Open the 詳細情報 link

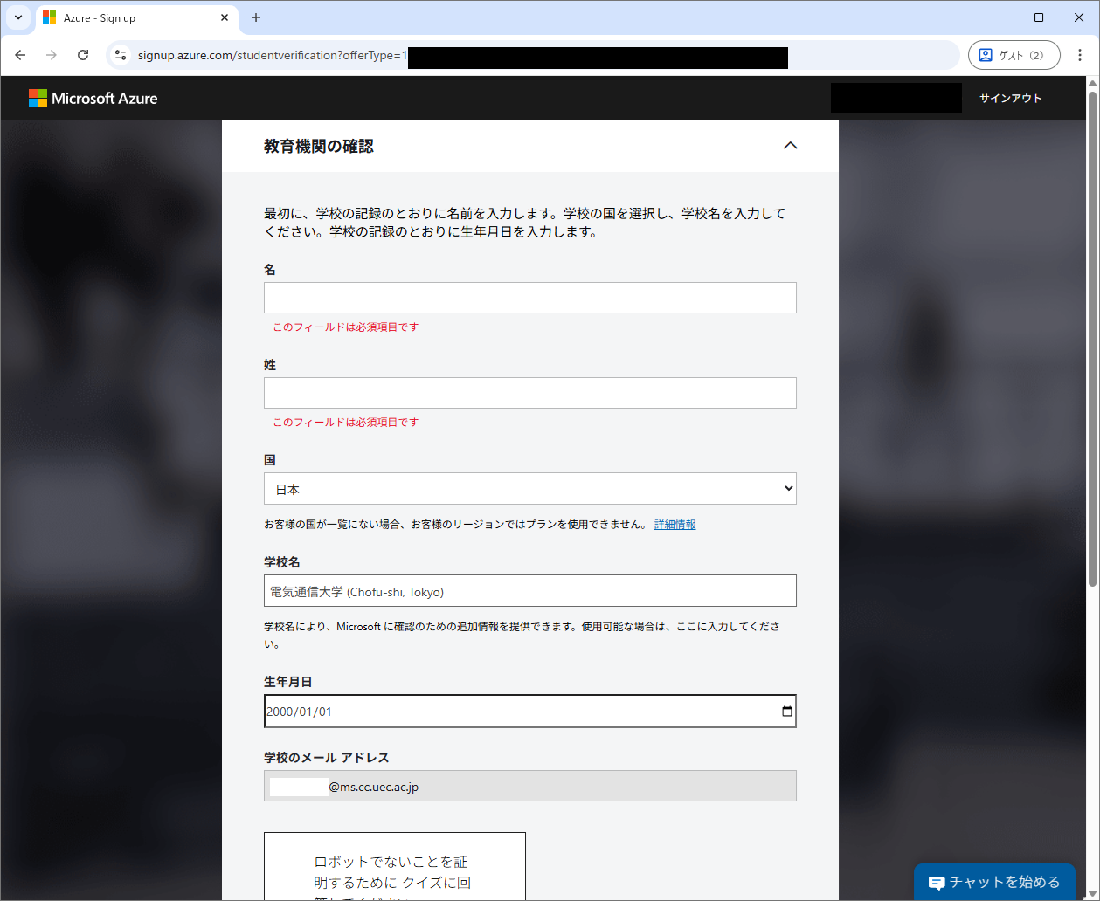675,525
